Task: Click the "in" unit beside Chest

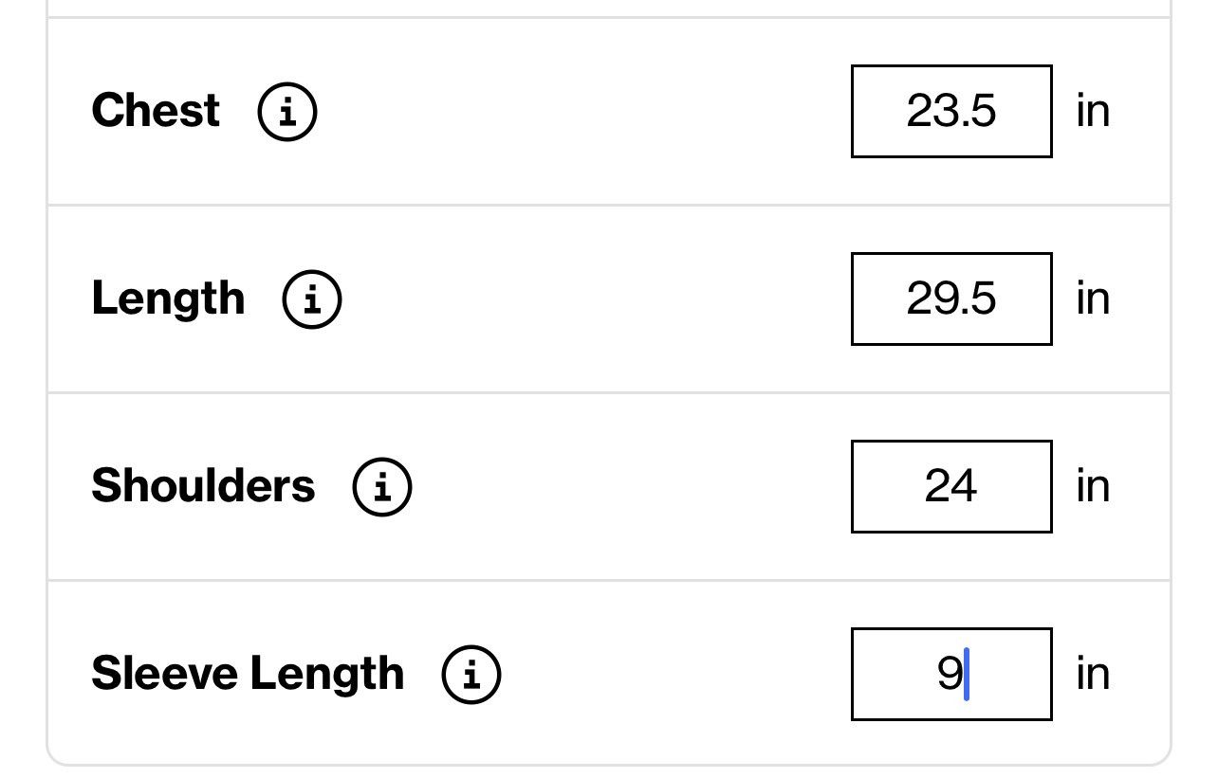Action: coord(1093,111)
